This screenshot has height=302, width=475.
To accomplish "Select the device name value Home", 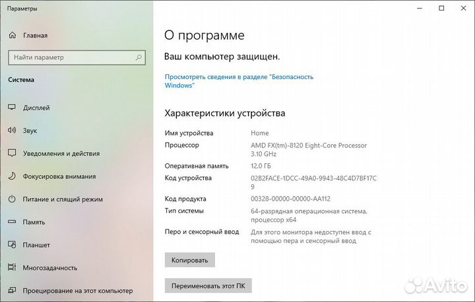I will (x=260, y=133).
